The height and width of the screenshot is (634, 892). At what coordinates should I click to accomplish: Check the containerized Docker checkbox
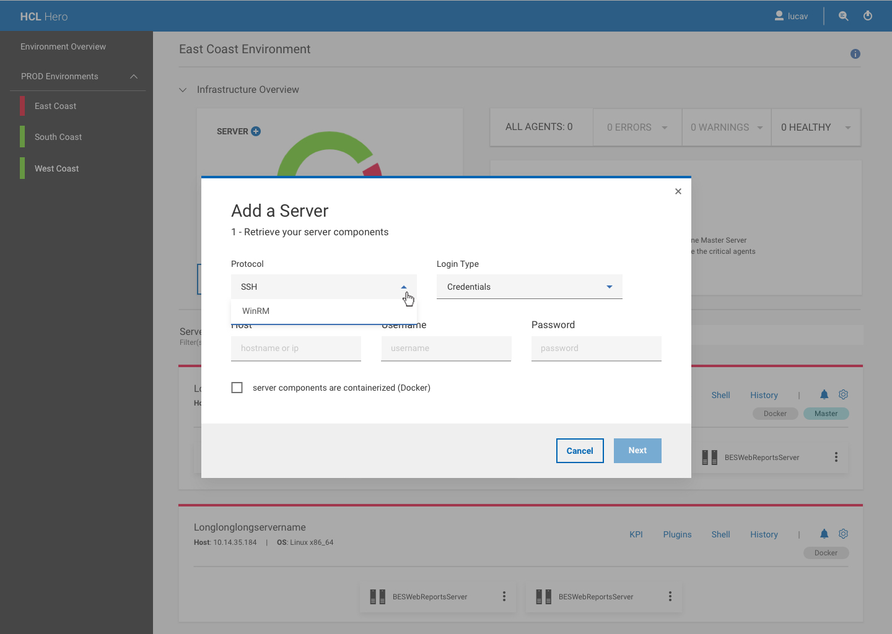[x=237, y=388]
